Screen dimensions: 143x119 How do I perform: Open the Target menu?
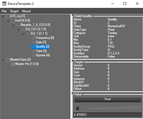(14, 11)
